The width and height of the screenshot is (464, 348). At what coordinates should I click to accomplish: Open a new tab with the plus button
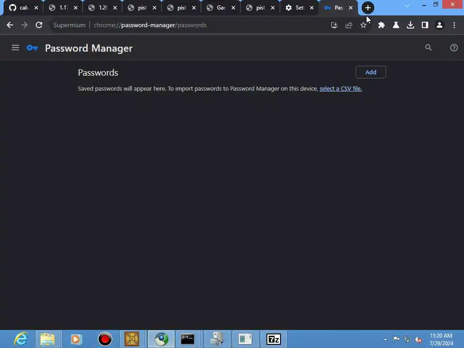pyautogui.click(x=367, y=8)
